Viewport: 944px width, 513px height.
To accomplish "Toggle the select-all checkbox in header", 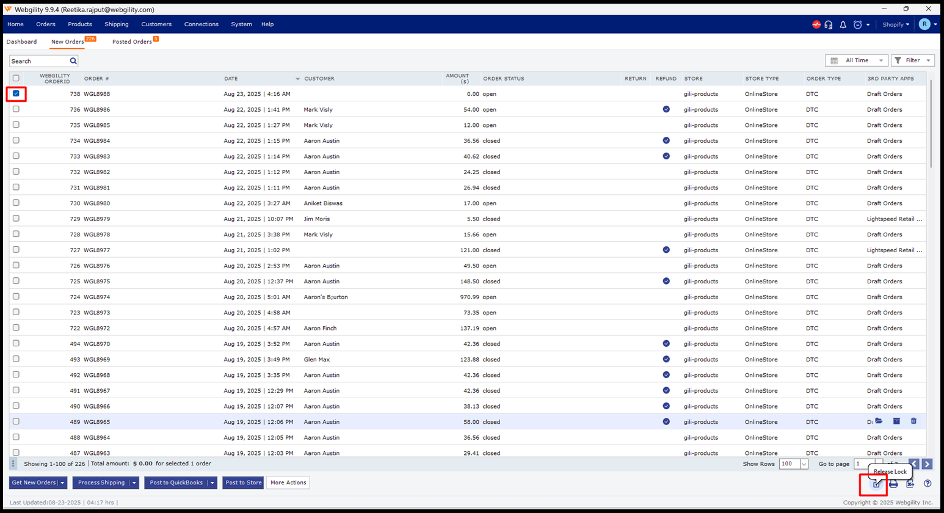I will (x=16, y=78).
